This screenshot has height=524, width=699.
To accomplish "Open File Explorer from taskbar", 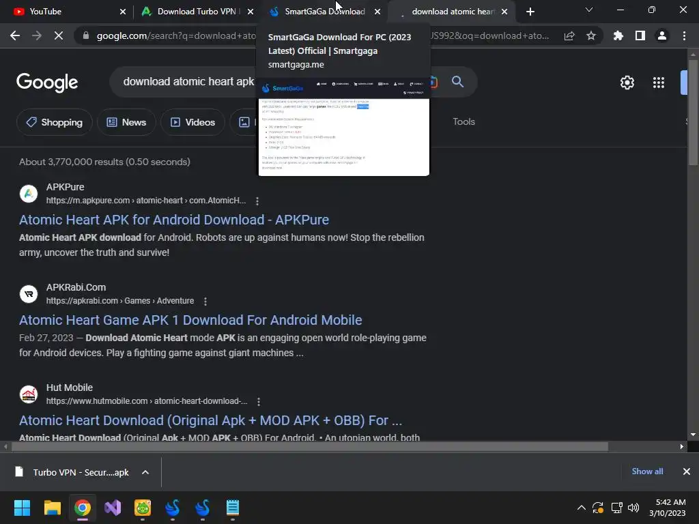I will tap(52, 508).
